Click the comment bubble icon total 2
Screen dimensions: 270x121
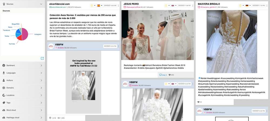pyautogui.click(x=160, y=75)
